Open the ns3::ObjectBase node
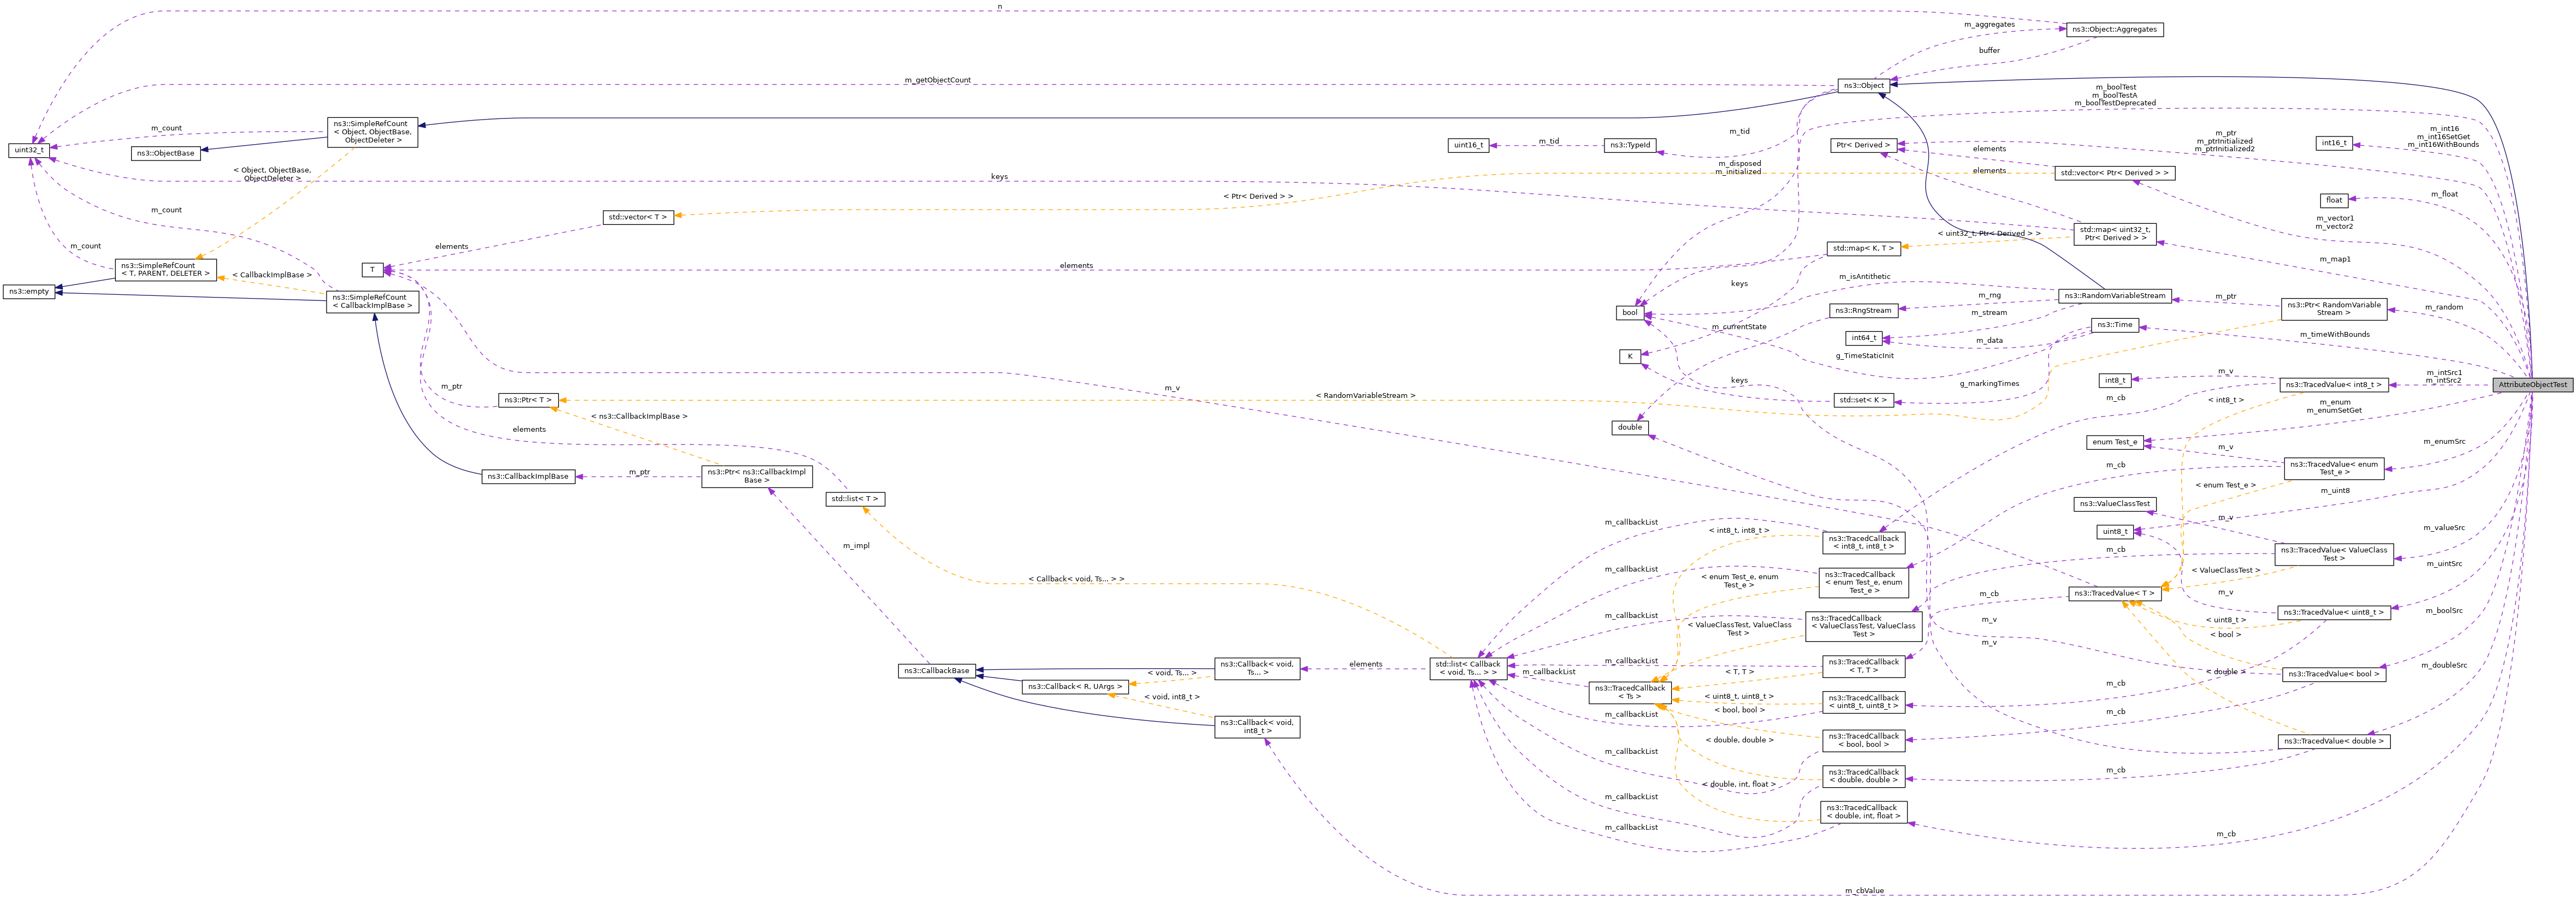Screen dimensions: 2576x898 165,153
